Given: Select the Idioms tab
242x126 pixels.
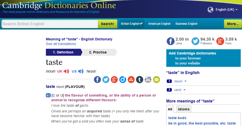Looking at the screenshot, I should (x=184, y=109).
